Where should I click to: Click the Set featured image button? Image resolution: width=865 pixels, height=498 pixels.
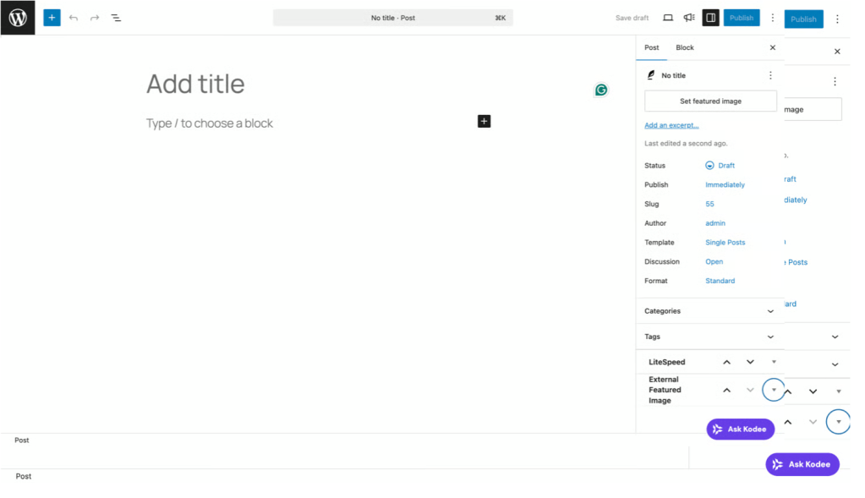click(710, 101)
